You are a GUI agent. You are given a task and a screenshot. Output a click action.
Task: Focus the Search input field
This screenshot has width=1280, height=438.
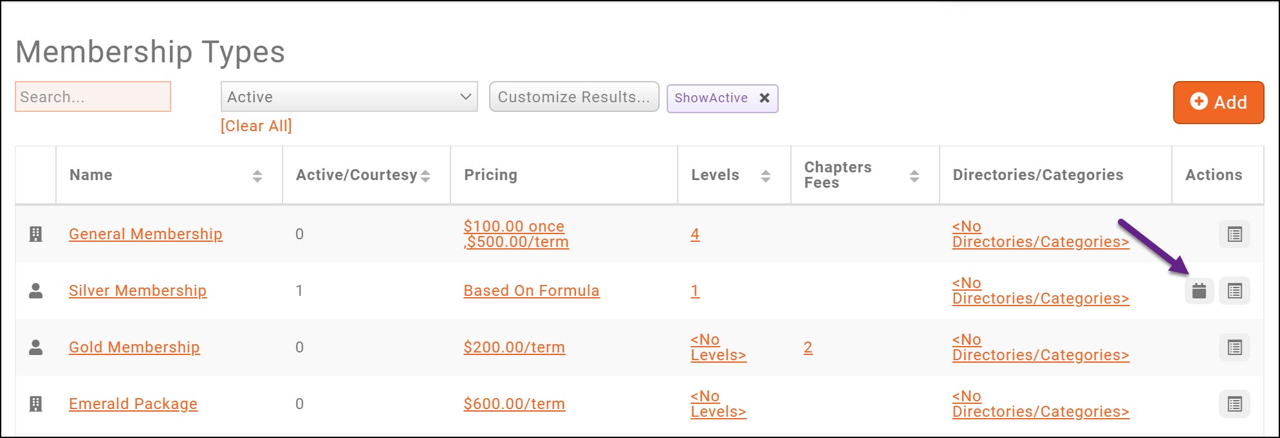click(93, 97)
